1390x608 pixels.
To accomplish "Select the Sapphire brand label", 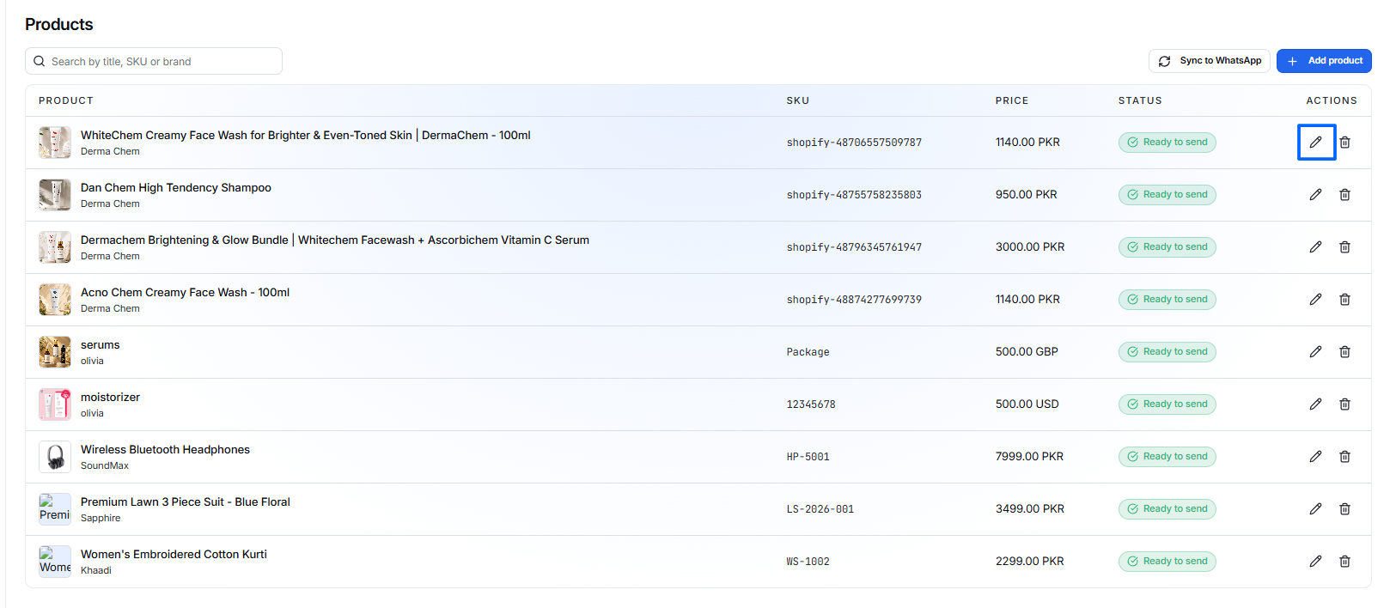I will point(101,519).
